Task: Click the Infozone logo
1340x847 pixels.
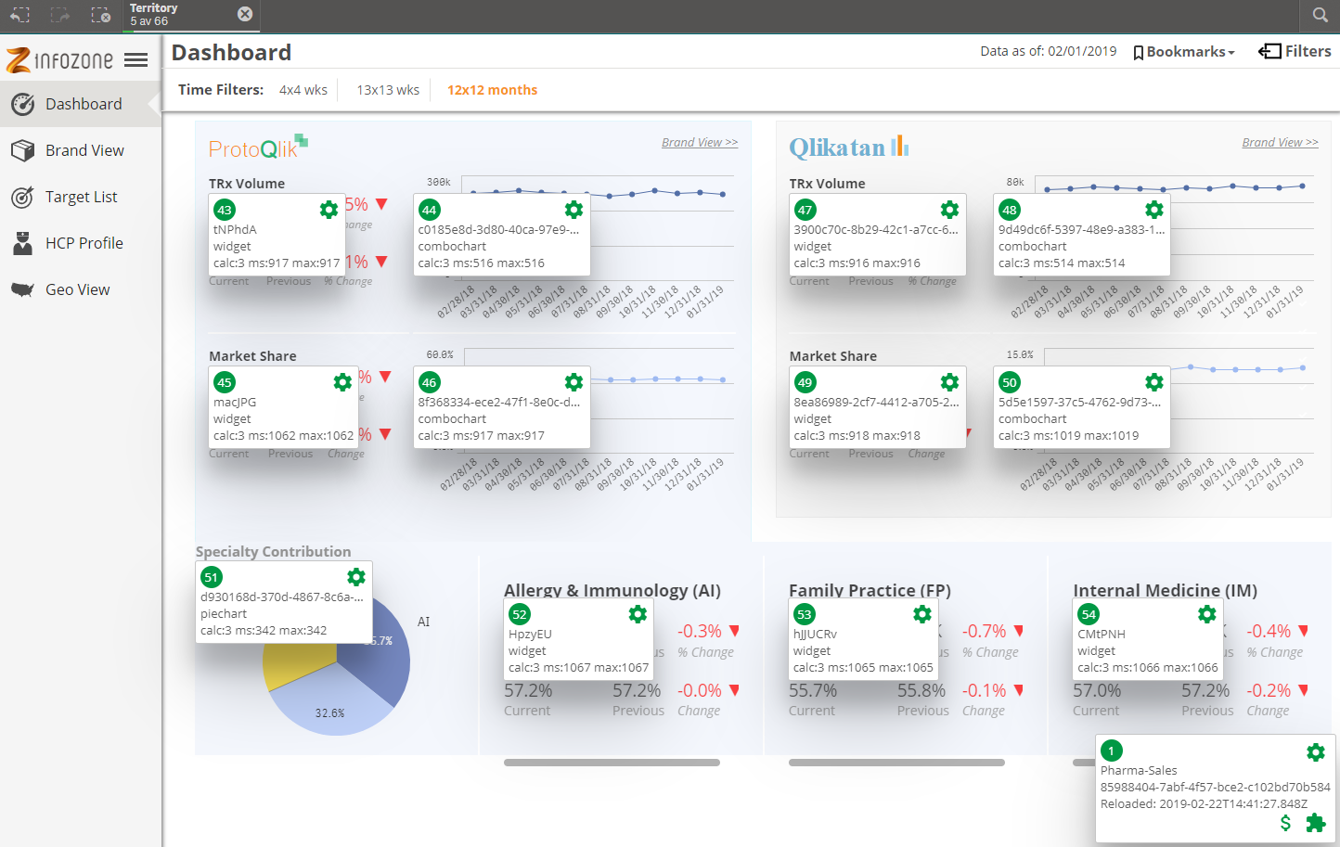Action: [59, 60]
